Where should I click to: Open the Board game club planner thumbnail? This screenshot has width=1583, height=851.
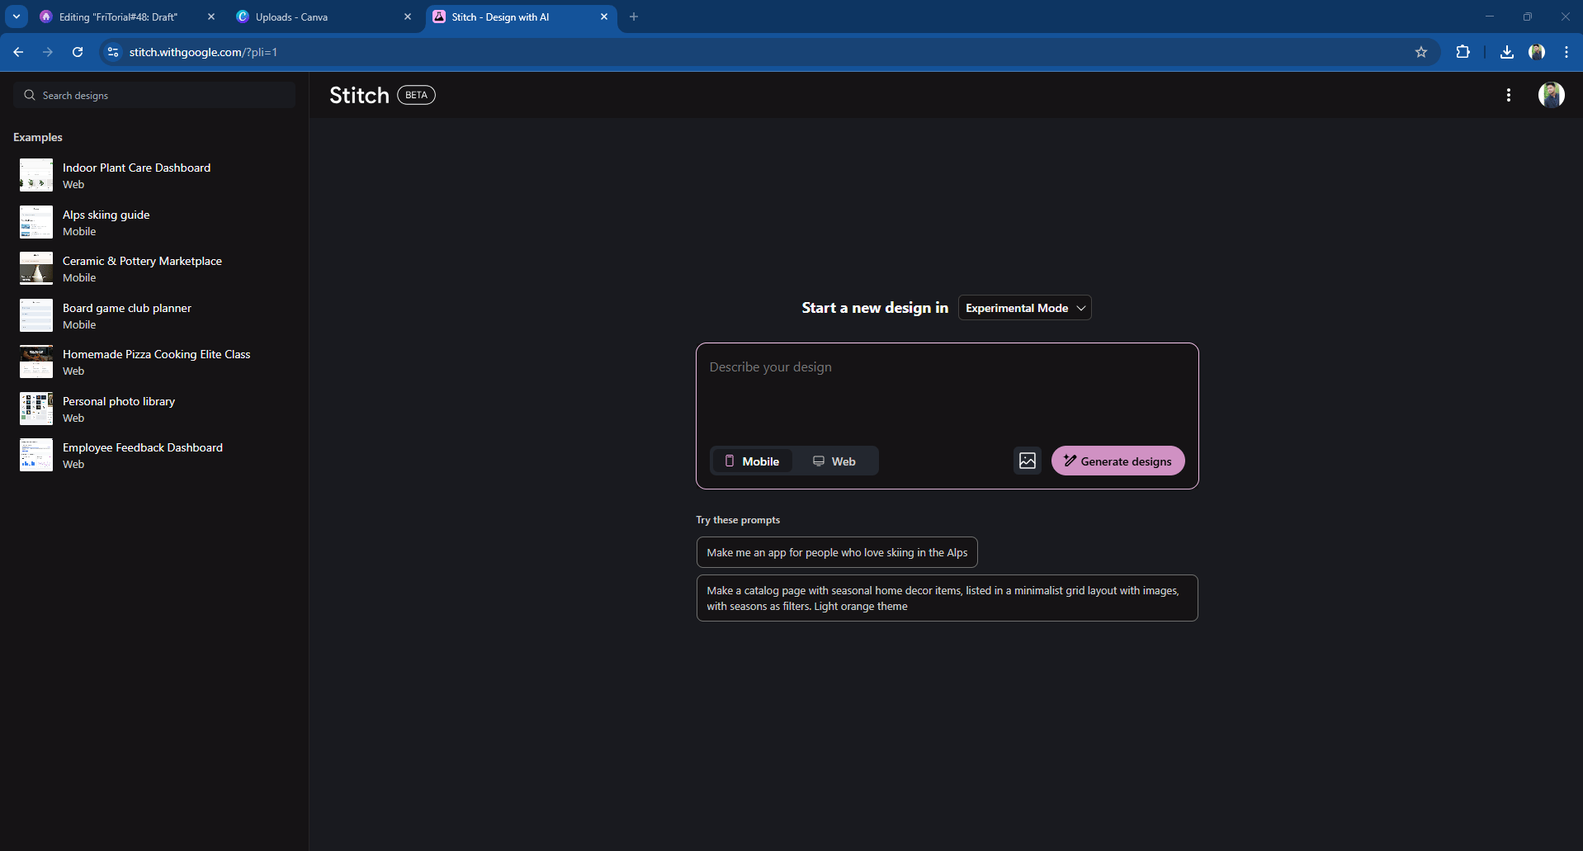(36, 315)
